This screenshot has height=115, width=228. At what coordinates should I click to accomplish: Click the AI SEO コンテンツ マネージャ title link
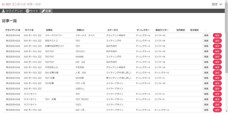(21, 4)
